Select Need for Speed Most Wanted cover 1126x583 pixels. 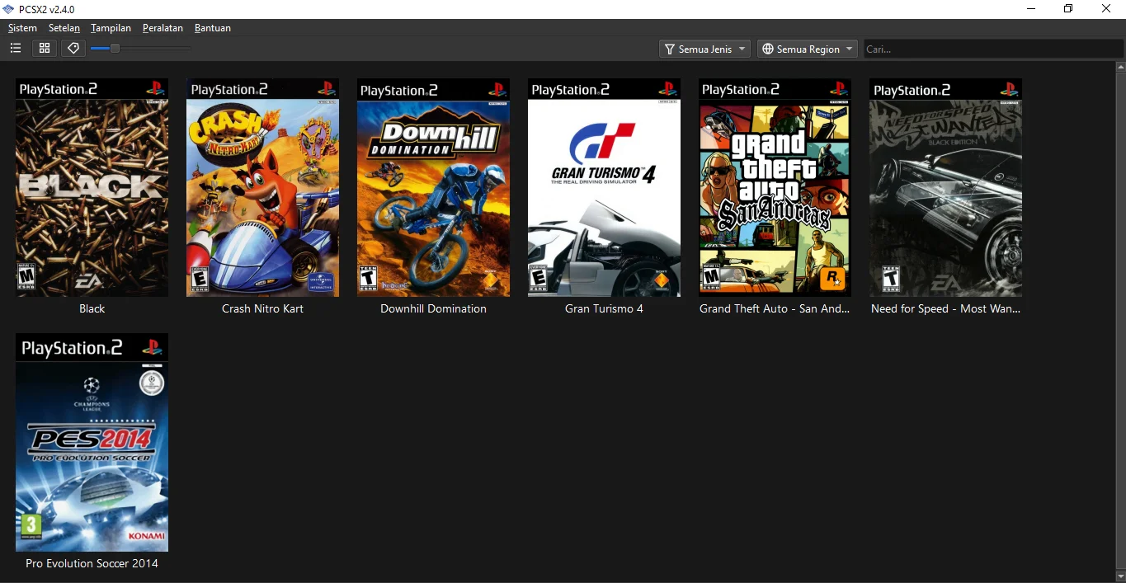pyautogui.click(x=945, y=188)
